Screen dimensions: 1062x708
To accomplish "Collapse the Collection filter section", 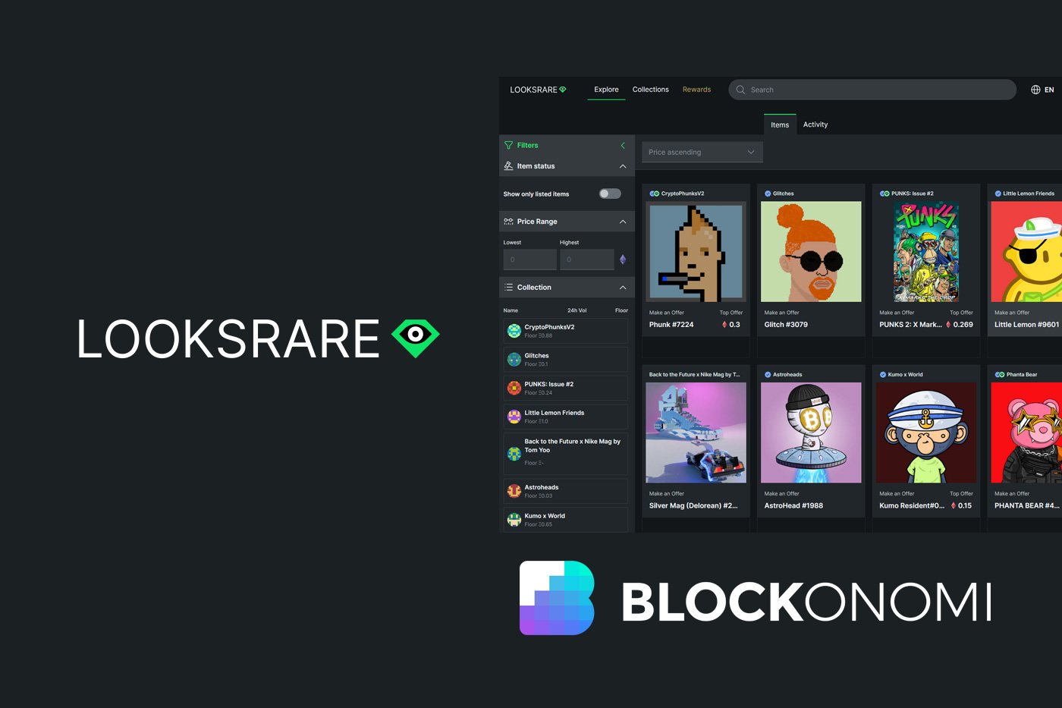I will (623, 288).
